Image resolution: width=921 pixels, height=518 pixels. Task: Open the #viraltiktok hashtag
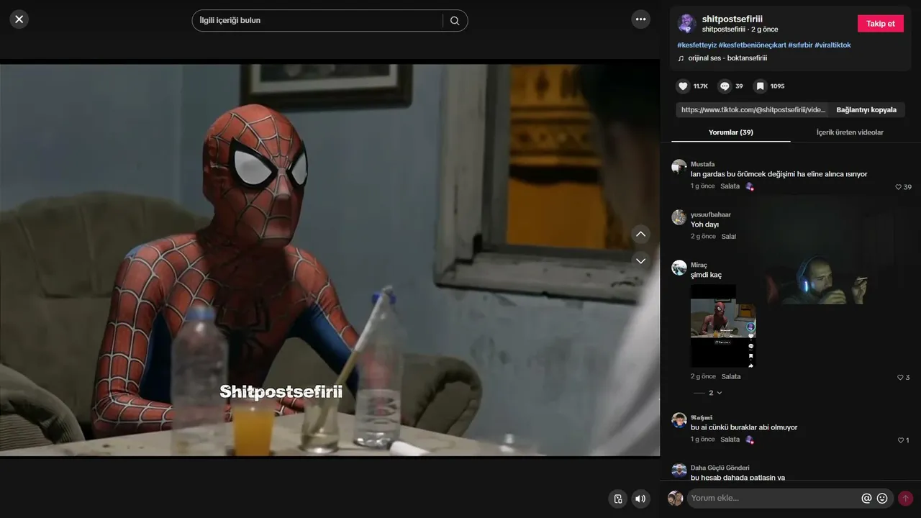tap(833, 45)
